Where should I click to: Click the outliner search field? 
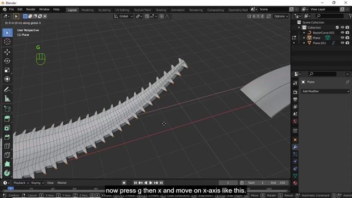pos(329,16)
